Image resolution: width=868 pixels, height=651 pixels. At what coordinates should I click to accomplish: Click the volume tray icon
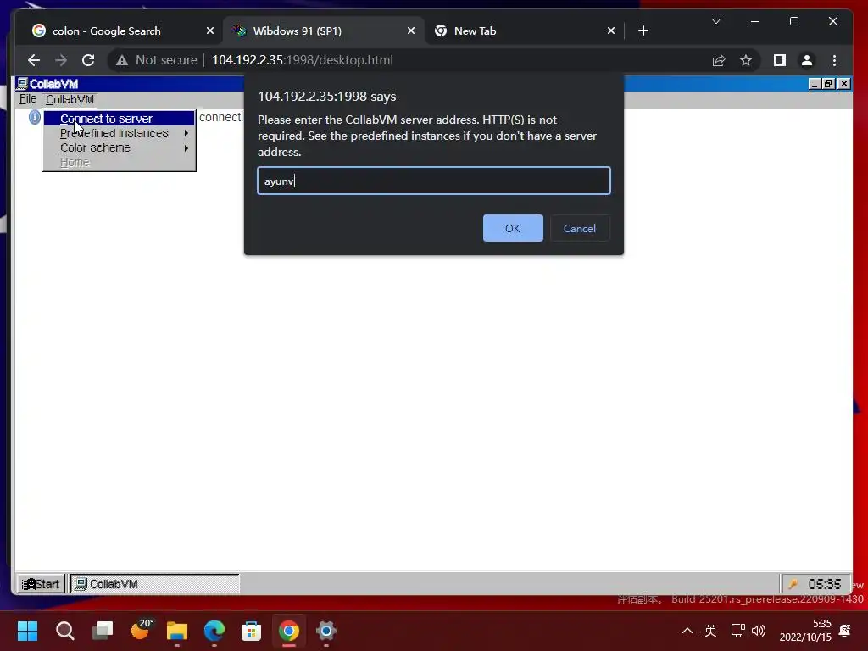pyautogui.click(x=759, y=631)
